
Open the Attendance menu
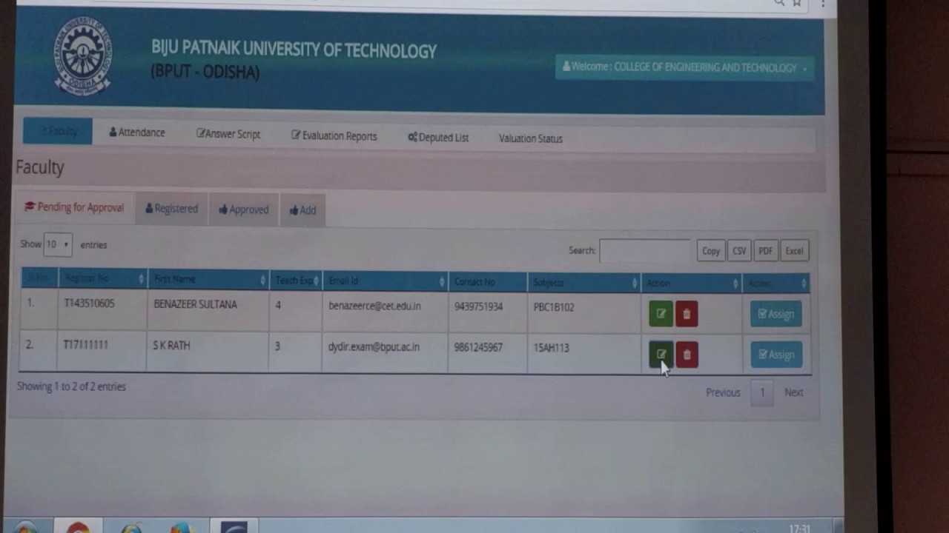pyautogui.click(x=137, y=133)
